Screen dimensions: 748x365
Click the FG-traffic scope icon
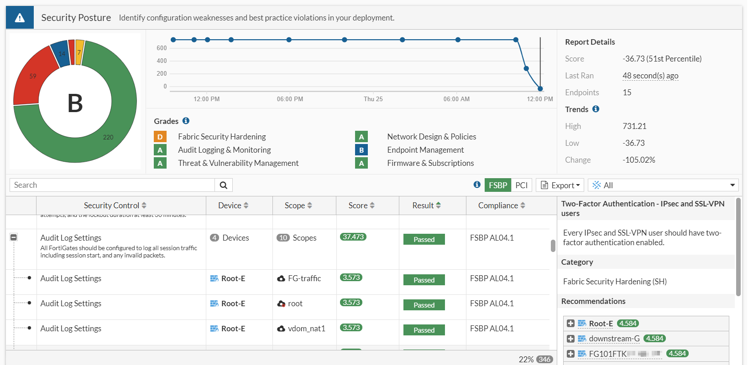(281, 278)
